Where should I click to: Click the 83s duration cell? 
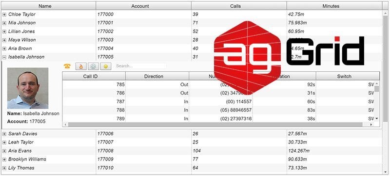tap(284, 110)
